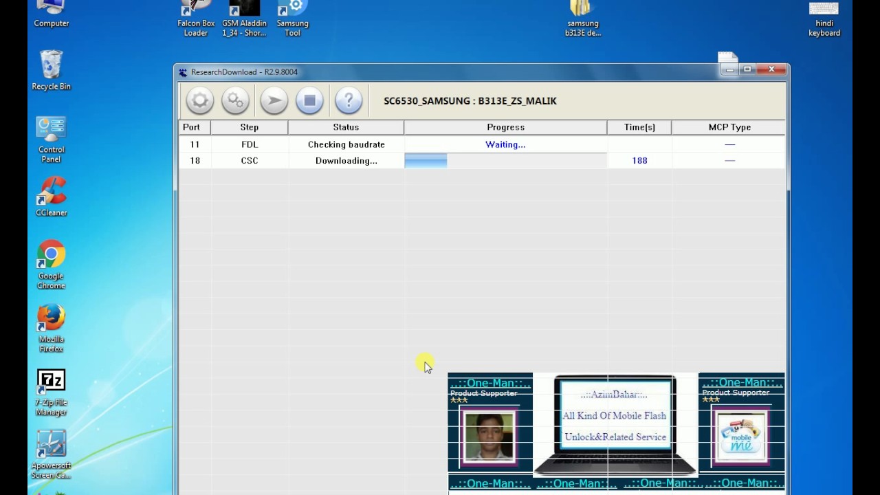Launch CCleaner desktop shortcut
This screenshot has height=495, width=880.
[52, 197]
